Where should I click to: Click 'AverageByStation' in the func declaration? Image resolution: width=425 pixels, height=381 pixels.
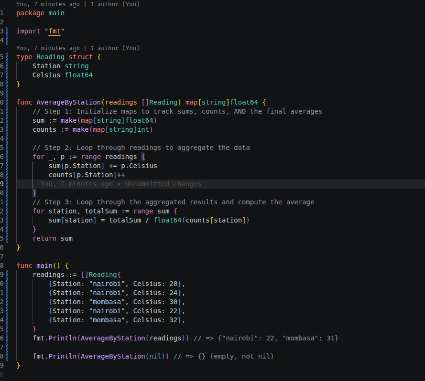(x=68, y=102)
